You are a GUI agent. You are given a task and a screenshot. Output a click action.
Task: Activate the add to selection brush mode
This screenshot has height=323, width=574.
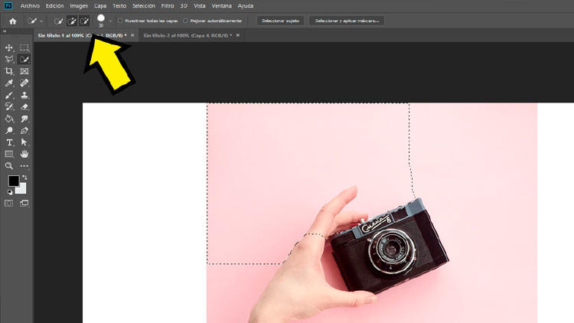(72, 21)
